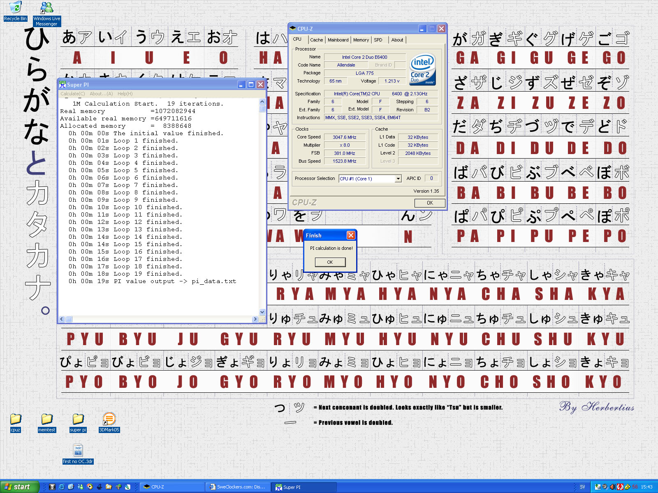
Task: Click the Package value LGA 775
Action: pos(365,73)
